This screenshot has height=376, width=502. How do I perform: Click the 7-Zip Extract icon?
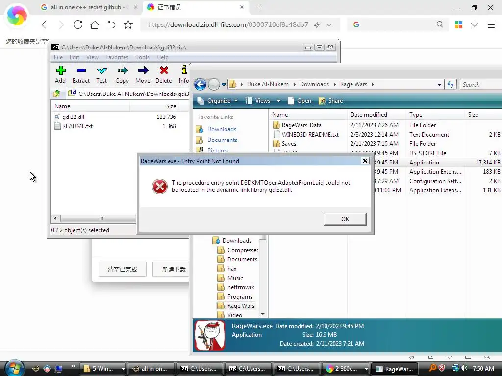point(81,70)
